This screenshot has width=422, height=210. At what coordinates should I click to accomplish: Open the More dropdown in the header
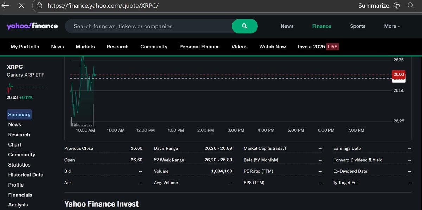click(x=391, y=26)
